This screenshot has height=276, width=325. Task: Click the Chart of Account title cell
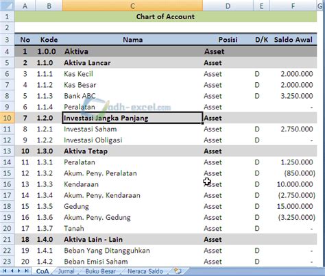pos(166,16)
